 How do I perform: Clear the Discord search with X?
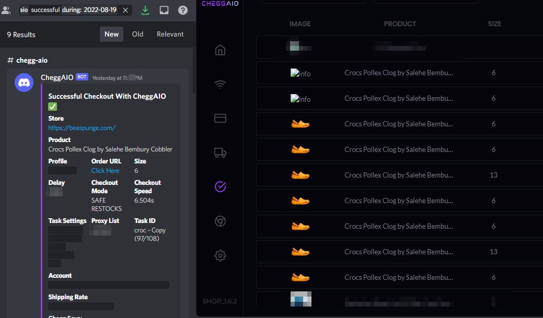tap(125, 10)
